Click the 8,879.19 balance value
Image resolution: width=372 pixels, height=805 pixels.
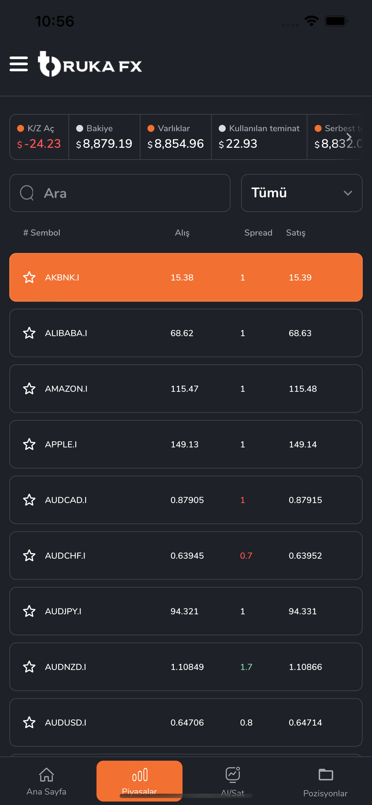(104, 144)
